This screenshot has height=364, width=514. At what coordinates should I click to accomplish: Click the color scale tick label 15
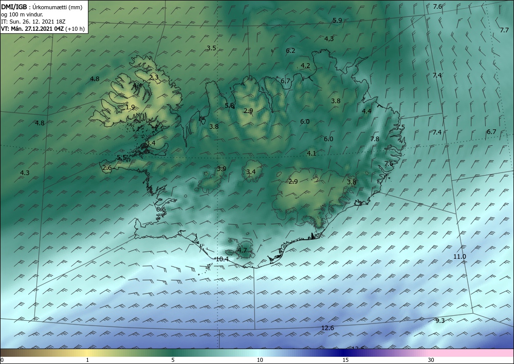click(345, 360)
